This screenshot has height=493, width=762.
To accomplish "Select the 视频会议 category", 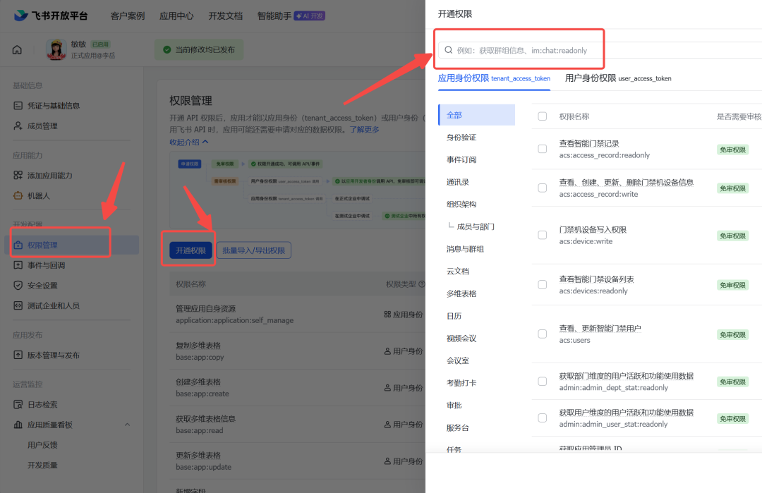I will tap(461, 339).
